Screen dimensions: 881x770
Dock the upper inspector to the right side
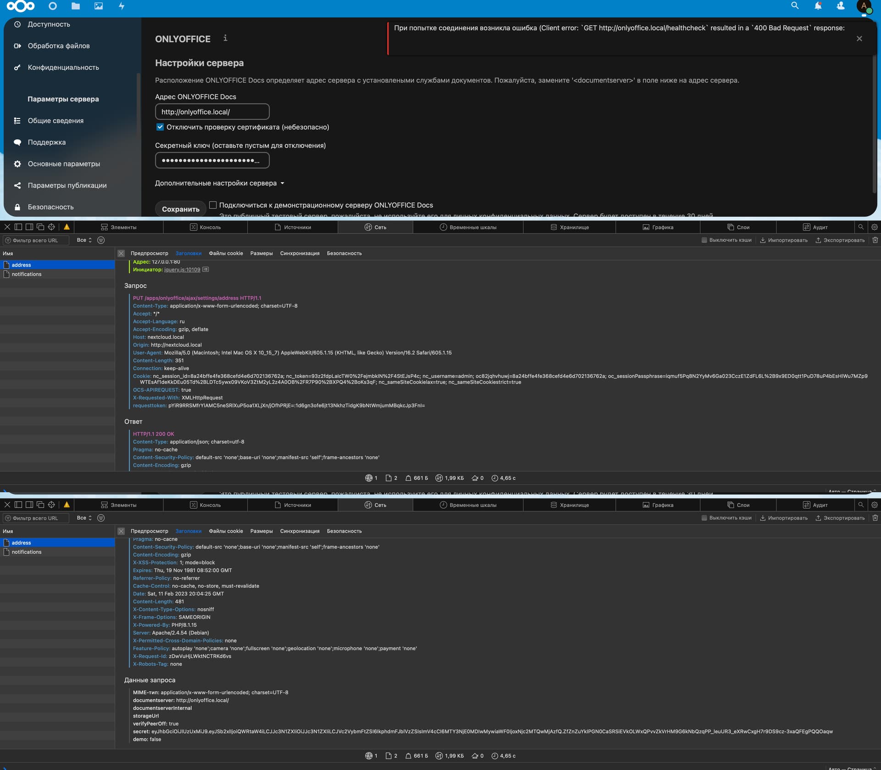click(x=29, y=227)
